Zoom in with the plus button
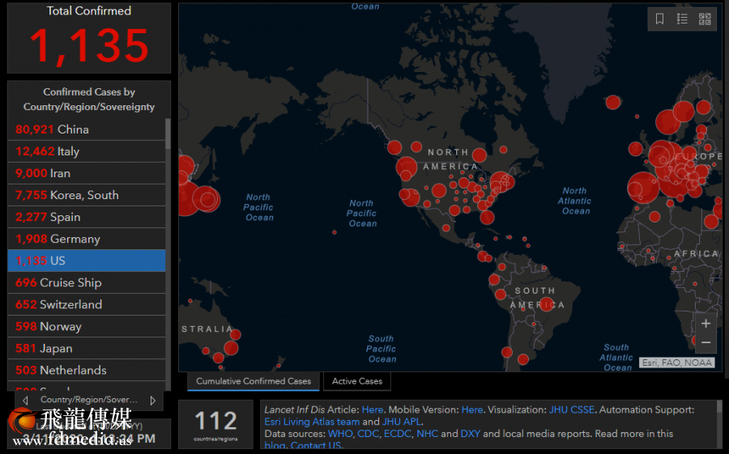This screenshot has width=729, height=454. [706, 324]
